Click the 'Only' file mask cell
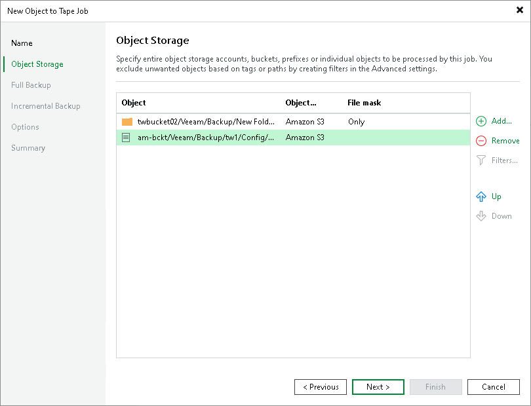This screenshot has height=406, width=531. tap(356, 122)
